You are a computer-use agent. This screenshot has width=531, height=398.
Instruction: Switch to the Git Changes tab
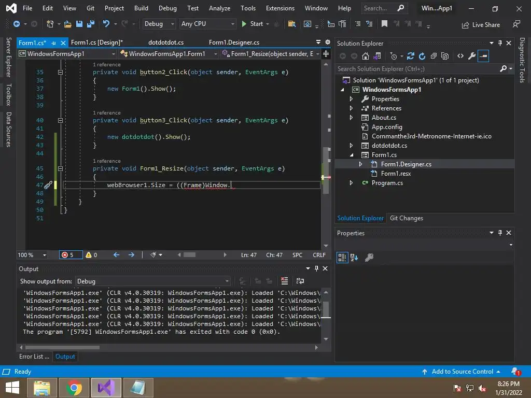click(x=407, y=218)
